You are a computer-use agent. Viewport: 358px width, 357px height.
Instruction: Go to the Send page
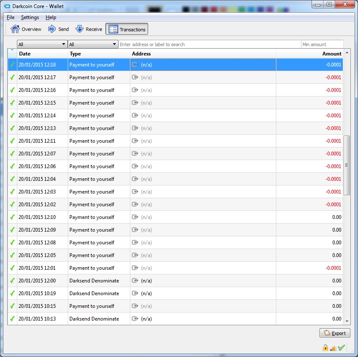tap(58, 29)
